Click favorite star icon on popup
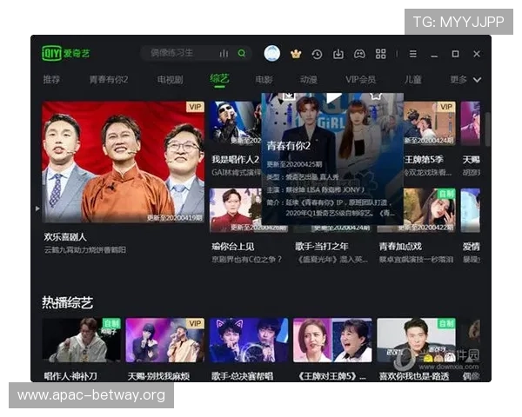522x417 pixels. click(x=376, y=96)
